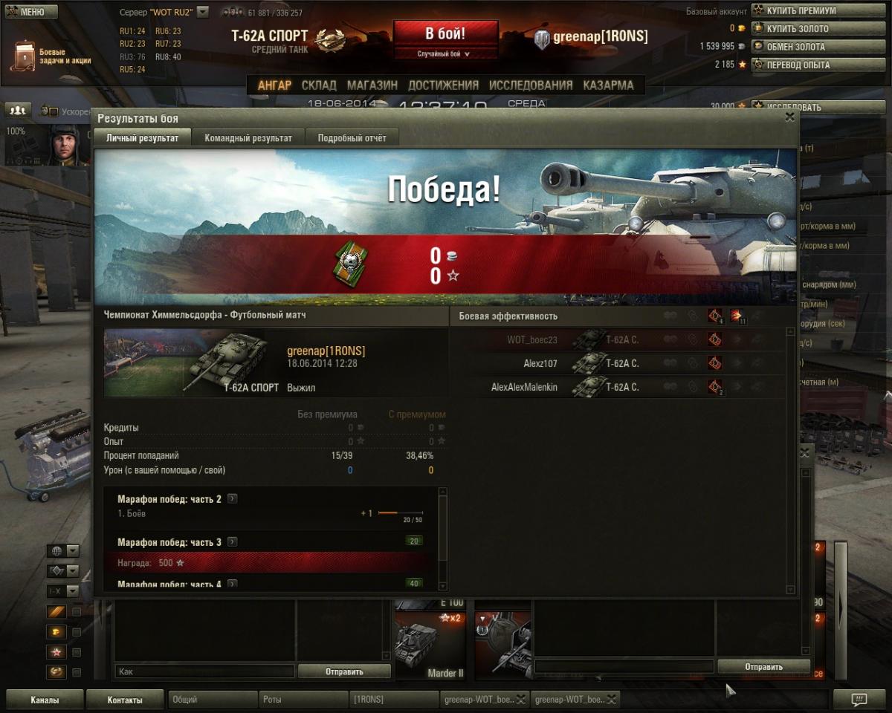Screen dimensions: 892x713
Task: Enable the checkbox beside the gold coins filter
Action: [76, 632]
